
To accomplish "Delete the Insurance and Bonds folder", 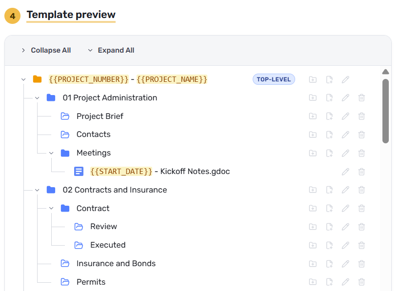I will pyautogui.click(x=361, y=264).
